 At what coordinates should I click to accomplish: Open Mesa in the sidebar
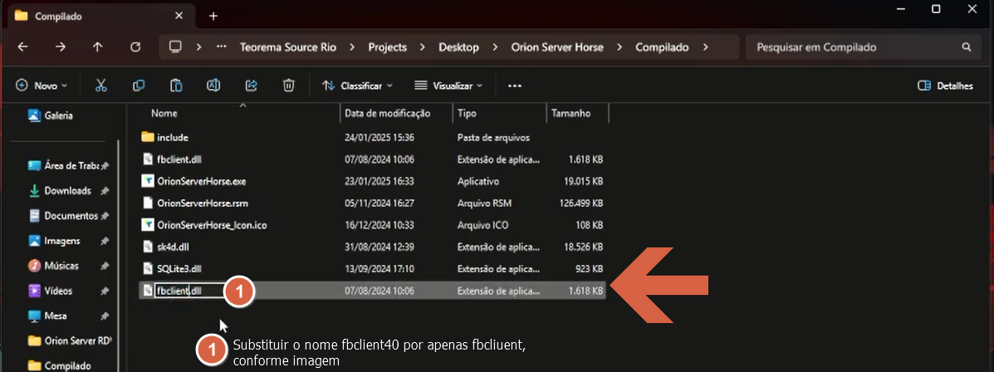[x=68, y=316]
